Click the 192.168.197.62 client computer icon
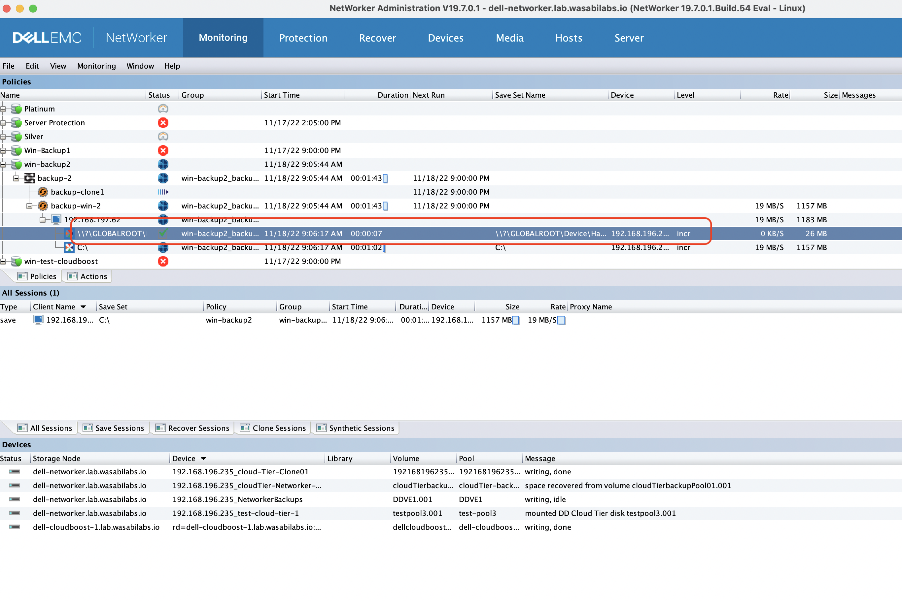Viewport: 902px width, 601px height. tap(56, 220)
